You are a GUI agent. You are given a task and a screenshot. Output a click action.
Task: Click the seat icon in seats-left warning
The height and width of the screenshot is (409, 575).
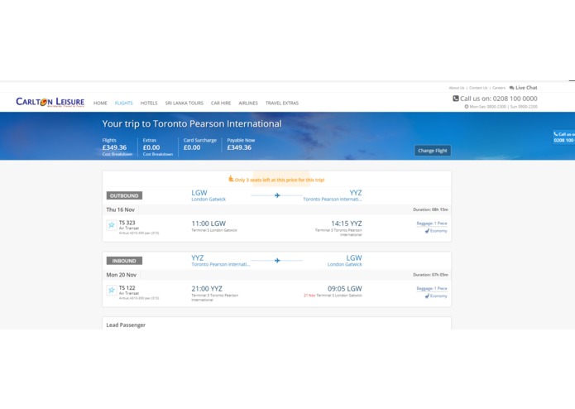click(x=231, y=179)
